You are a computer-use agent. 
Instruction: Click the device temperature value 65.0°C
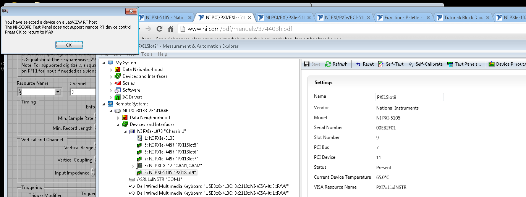[x=383, y=177]
